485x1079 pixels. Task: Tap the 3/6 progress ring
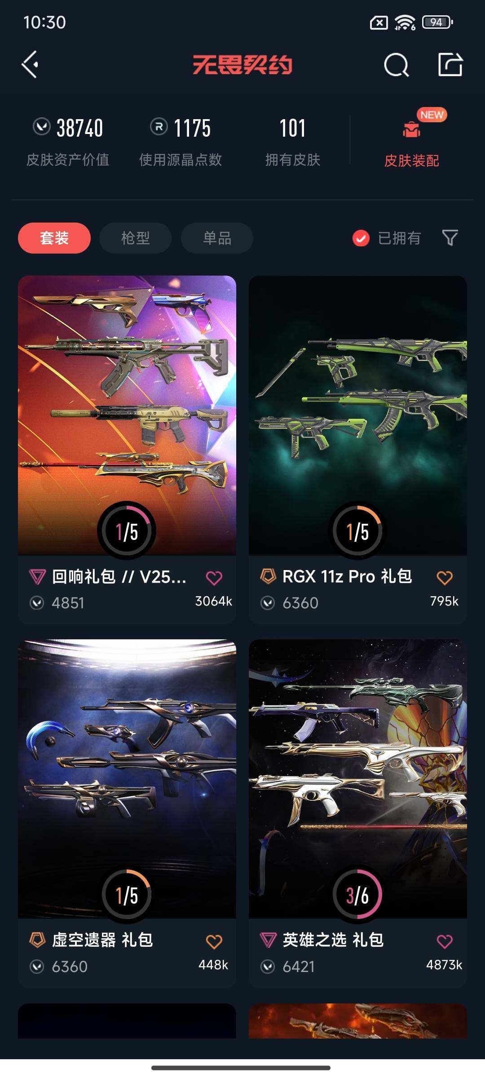pos(357,895)
